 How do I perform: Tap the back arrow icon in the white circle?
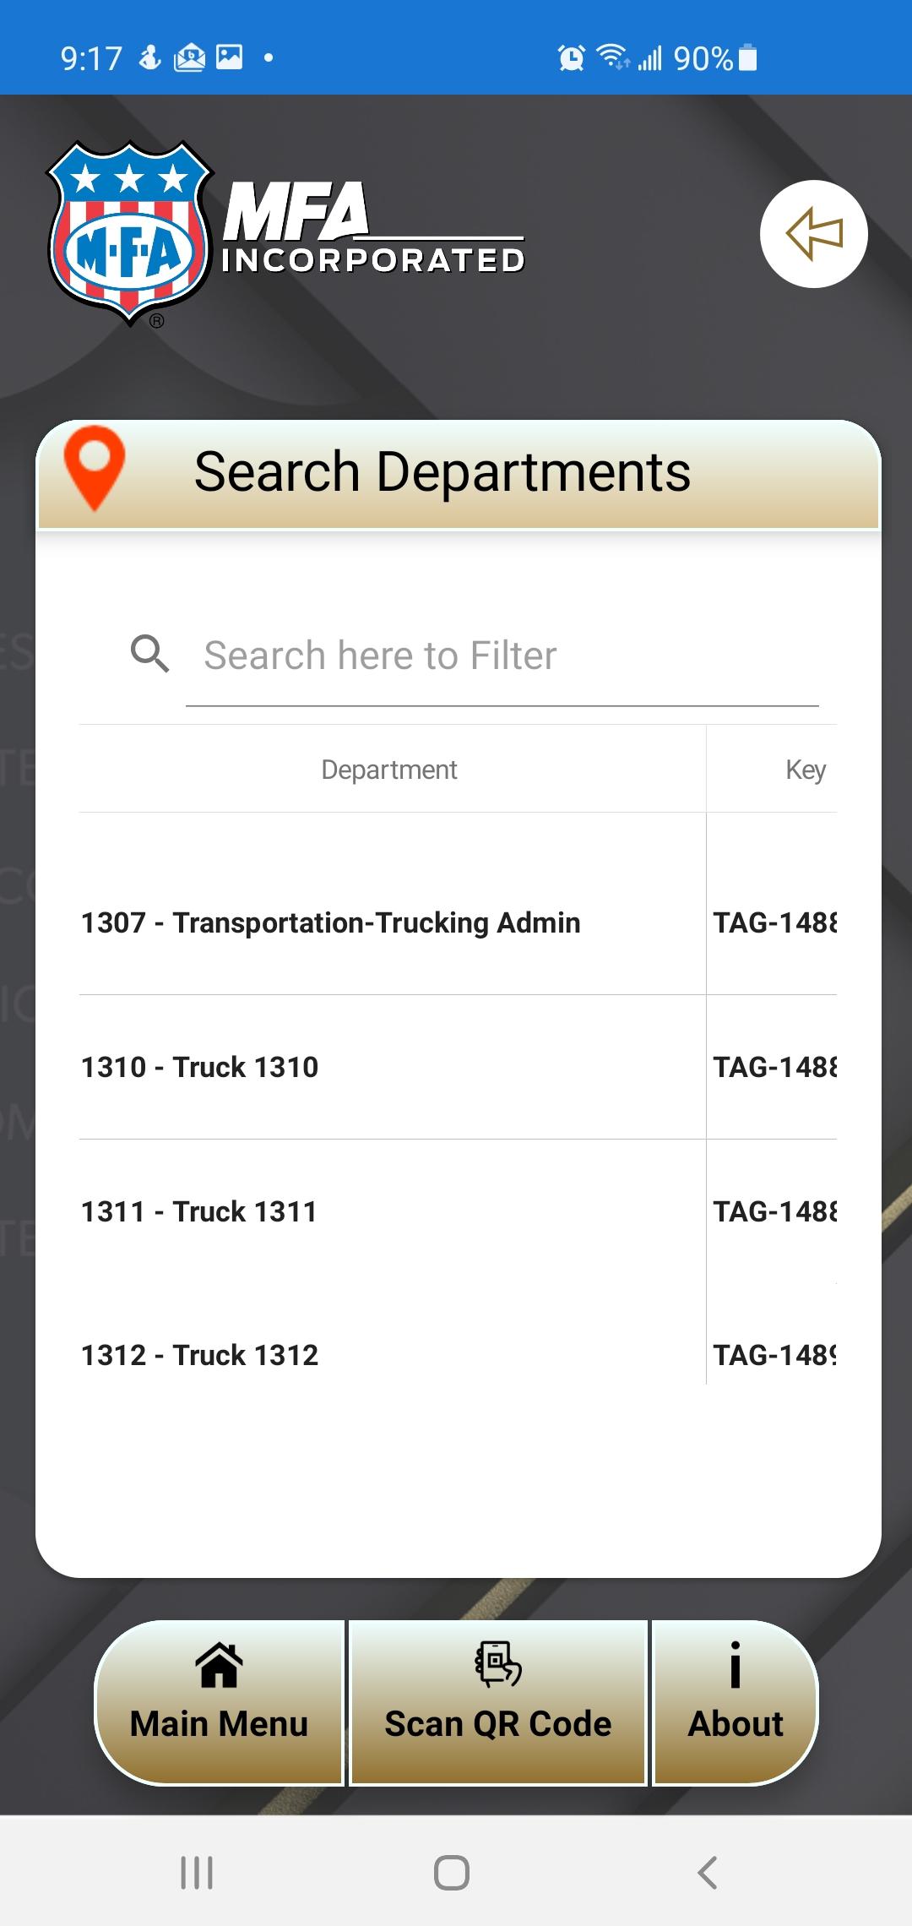point(814,234)
